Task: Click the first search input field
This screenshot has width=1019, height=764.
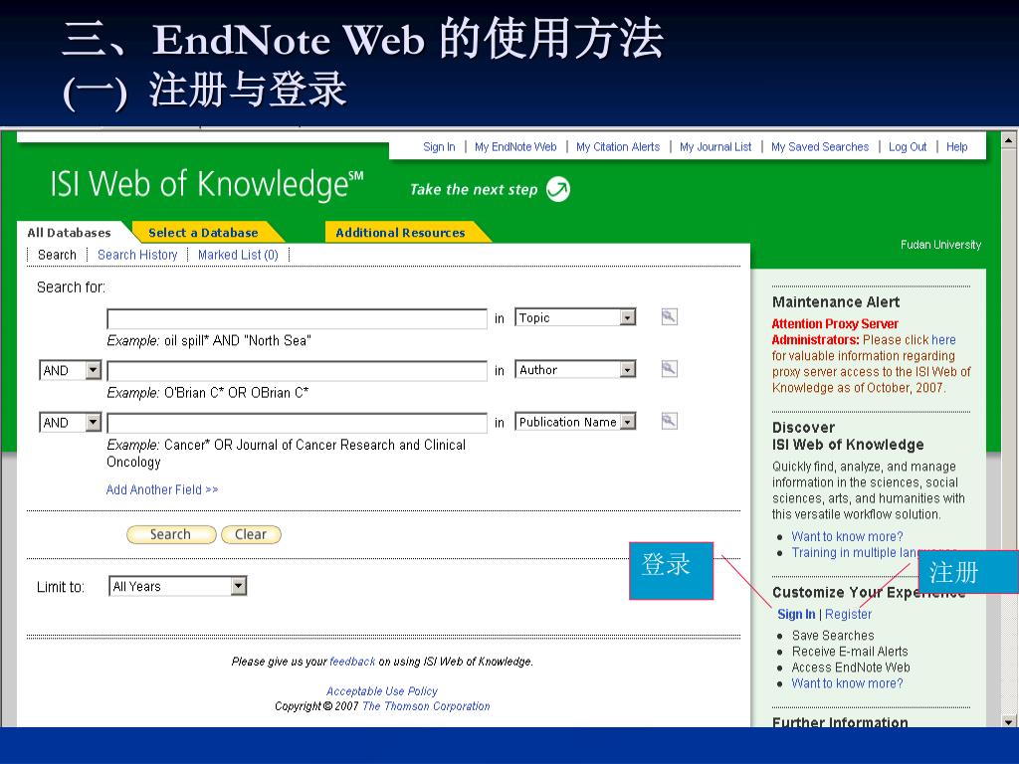Action: pyautogui.click(x=297, y=318)
